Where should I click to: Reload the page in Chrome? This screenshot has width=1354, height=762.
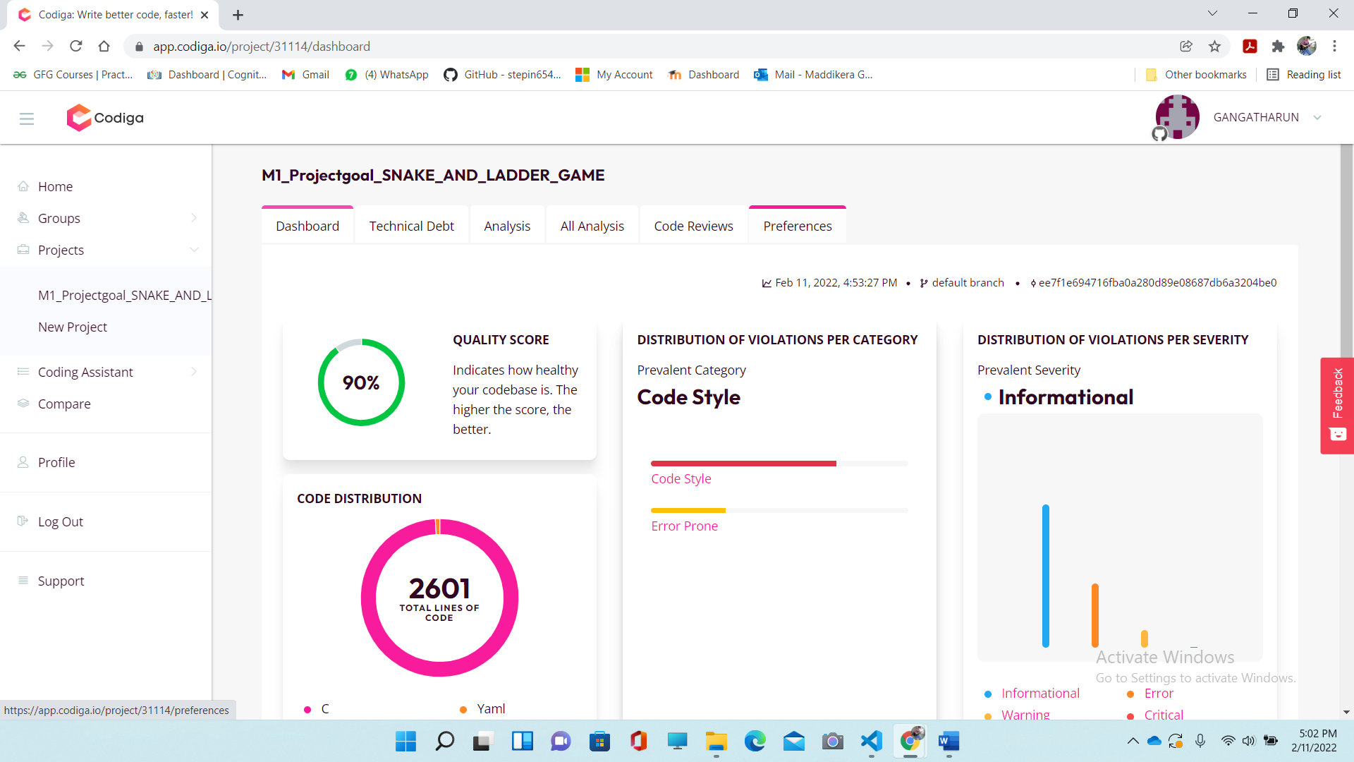pos(76,47)
